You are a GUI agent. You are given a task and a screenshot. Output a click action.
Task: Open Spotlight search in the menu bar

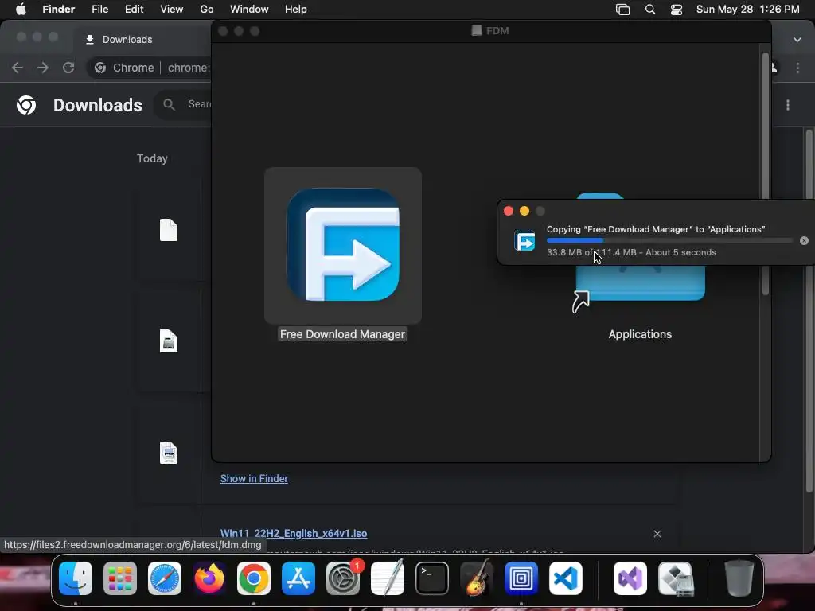[x=649, y=10]
